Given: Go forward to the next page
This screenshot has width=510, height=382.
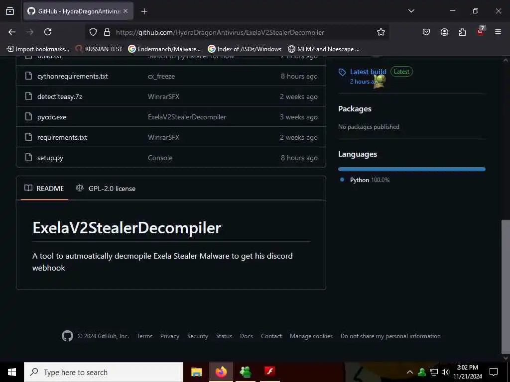Looking at the screenshot, I should click(x=30, y=32).
